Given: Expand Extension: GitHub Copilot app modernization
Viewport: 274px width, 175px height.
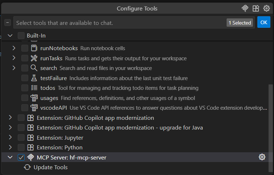Looking at the screenshot, I should point(10,118).
